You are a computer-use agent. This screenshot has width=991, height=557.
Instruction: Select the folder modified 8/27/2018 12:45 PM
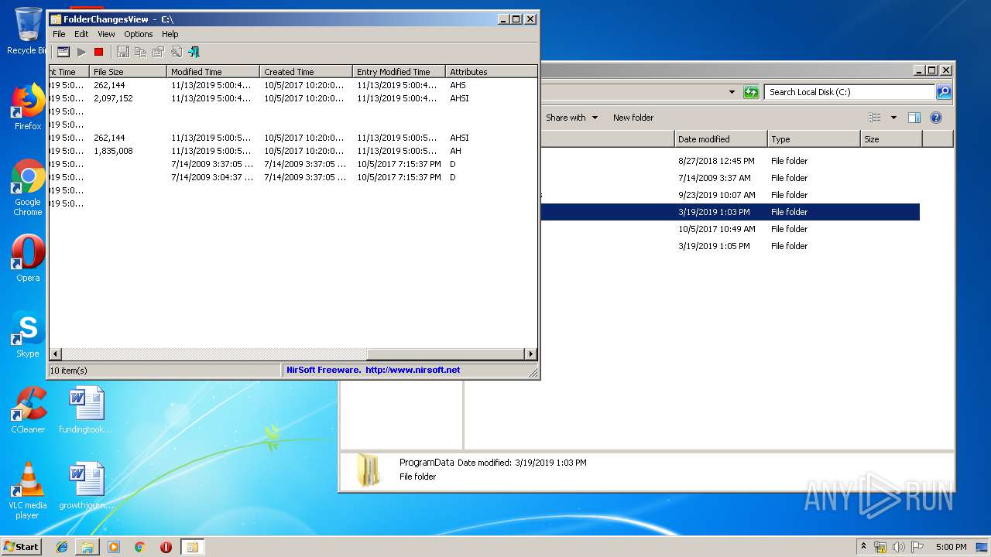731,161
